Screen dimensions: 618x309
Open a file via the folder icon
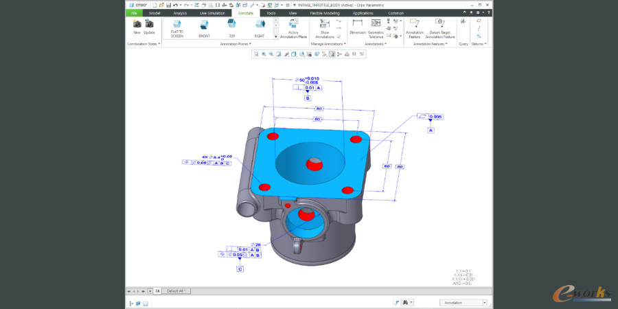tap(161, 5)
